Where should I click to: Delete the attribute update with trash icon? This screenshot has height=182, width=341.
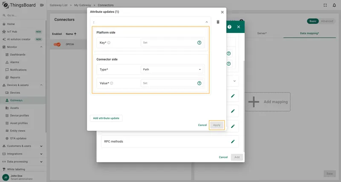[218, 22]
